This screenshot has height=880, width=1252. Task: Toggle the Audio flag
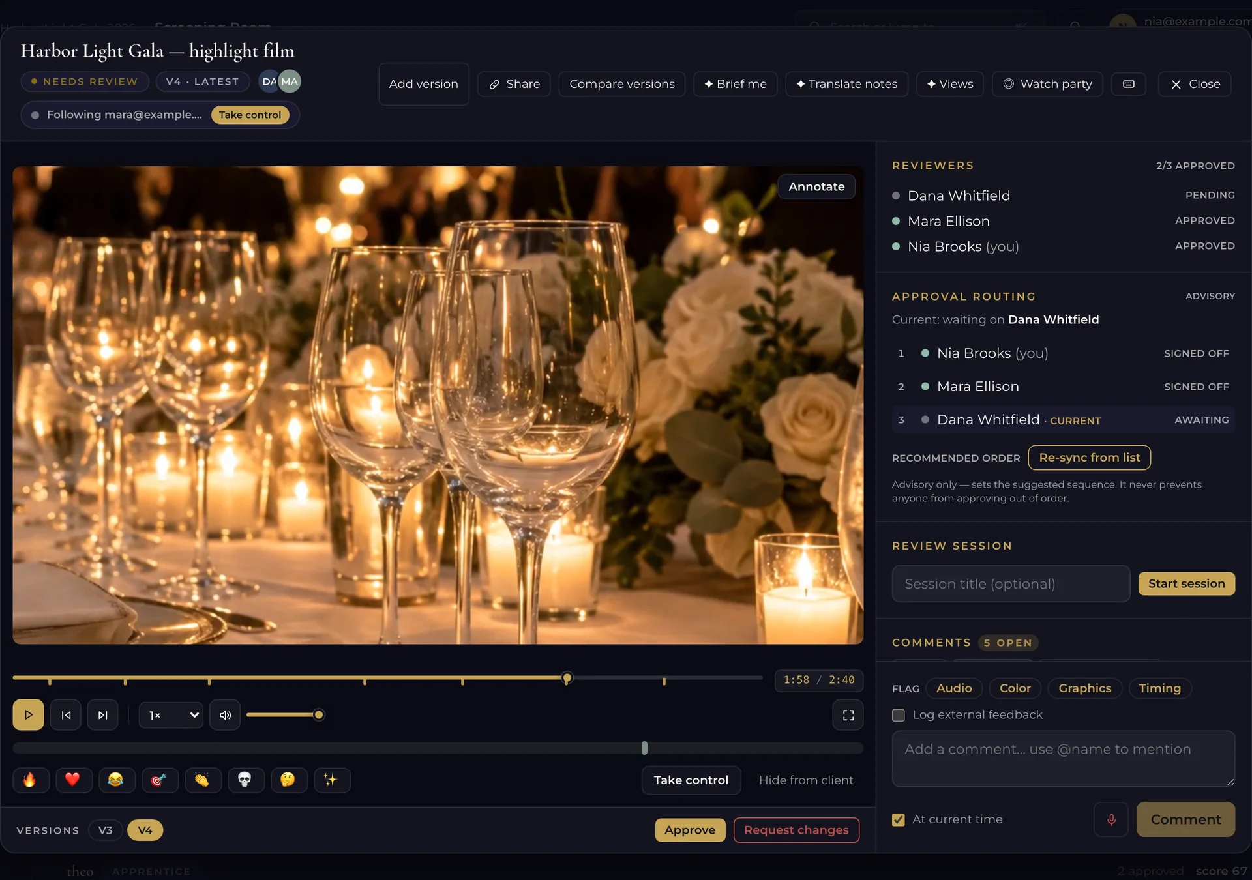pos(954,688)
